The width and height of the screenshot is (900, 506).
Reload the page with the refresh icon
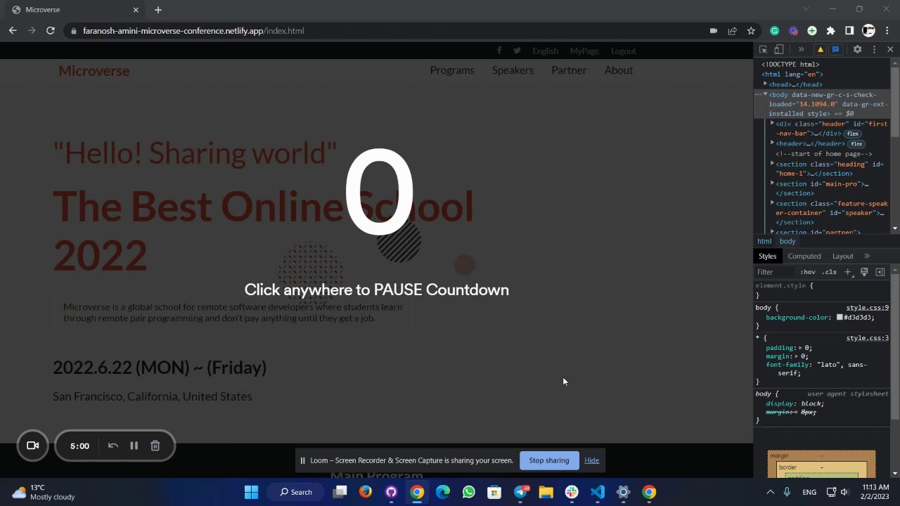[x=50, y=31]
